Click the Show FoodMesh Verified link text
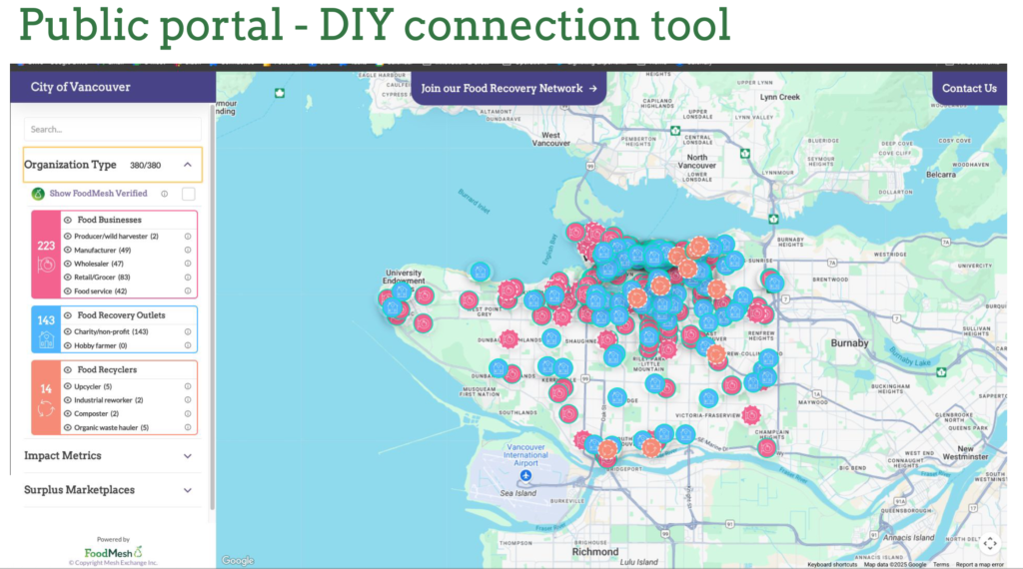Viewport: 1023px width, 569px height. [99, 194]
